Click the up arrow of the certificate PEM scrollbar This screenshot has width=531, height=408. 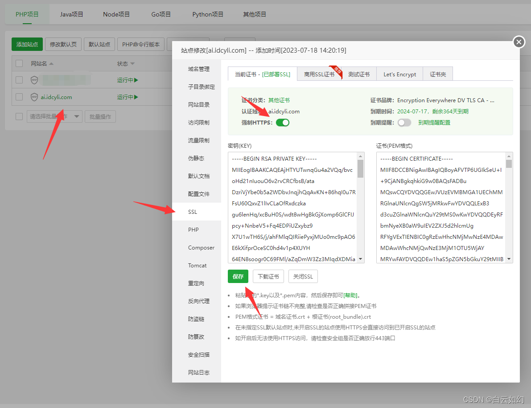pyautogui.click(x=509, y=156)
